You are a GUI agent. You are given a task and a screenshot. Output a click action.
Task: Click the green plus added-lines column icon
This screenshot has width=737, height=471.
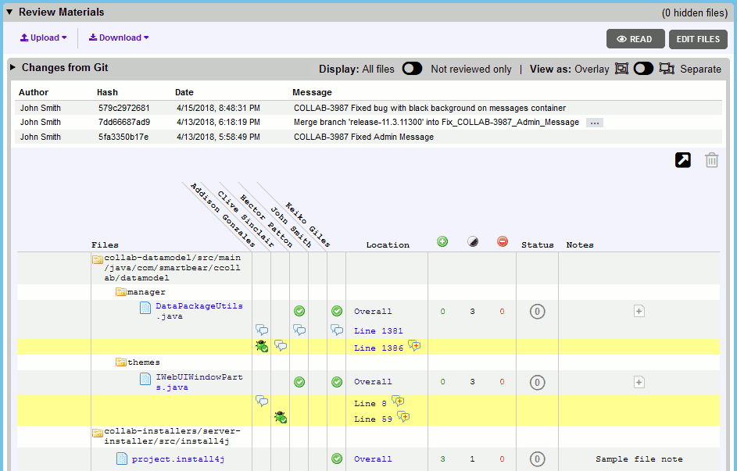coord(442,242)
